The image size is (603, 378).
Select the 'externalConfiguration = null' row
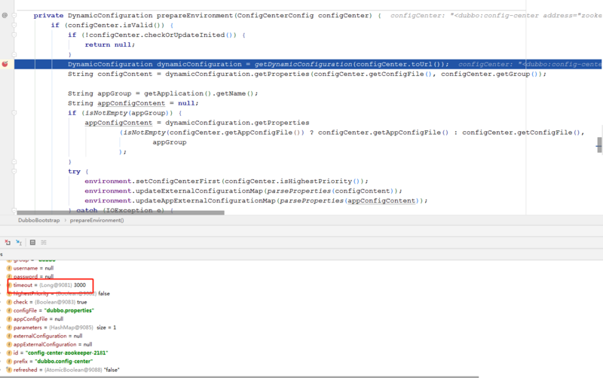45,336
